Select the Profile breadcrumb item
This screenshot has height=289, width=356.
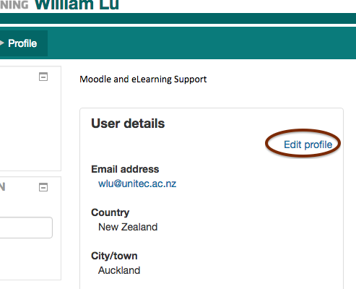(22, 43)
